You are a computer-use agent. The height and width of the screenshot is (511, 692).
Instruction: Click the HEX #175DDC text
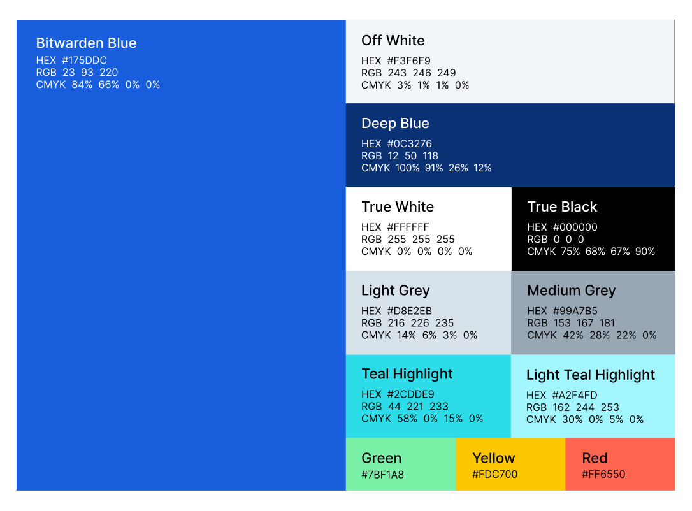pos(71,61)
